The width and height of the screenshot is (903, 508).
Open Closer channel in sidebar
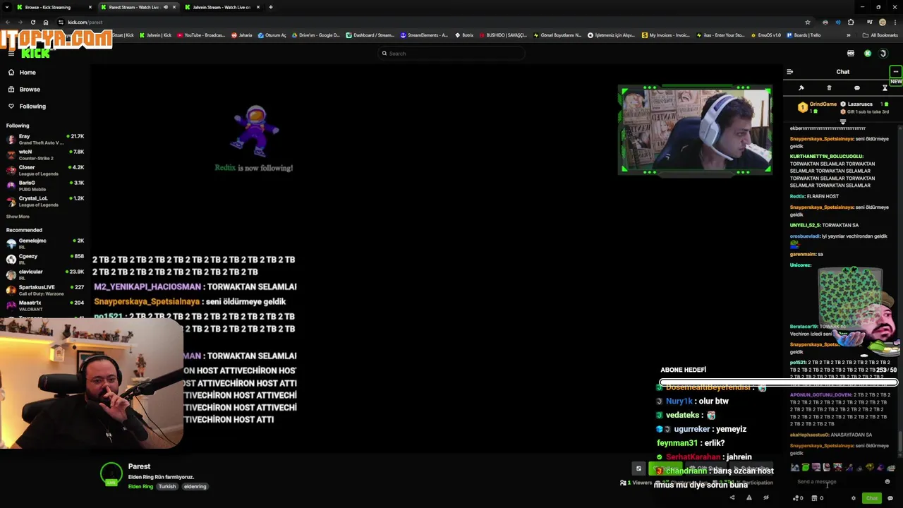point(45,170)
